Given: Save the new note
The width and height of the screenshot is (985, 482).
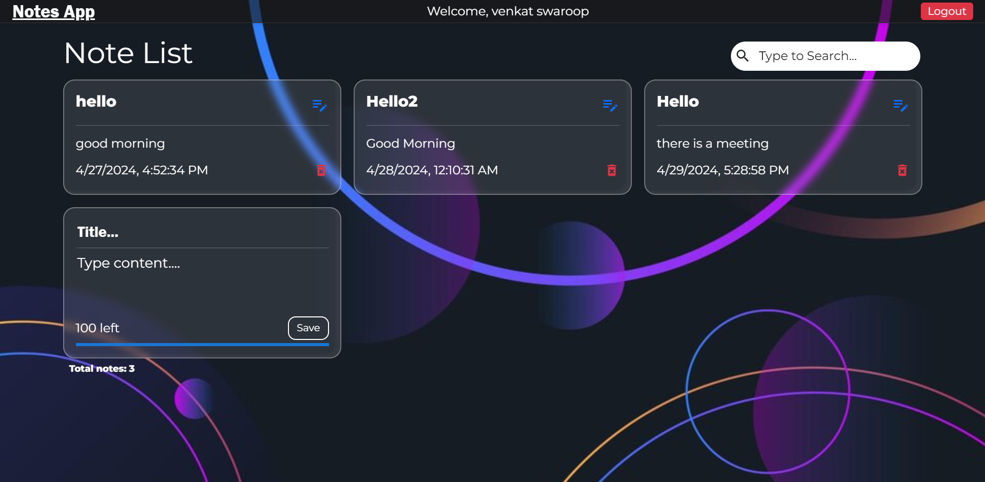Looking at the screenshot, I should click(308, 328).
